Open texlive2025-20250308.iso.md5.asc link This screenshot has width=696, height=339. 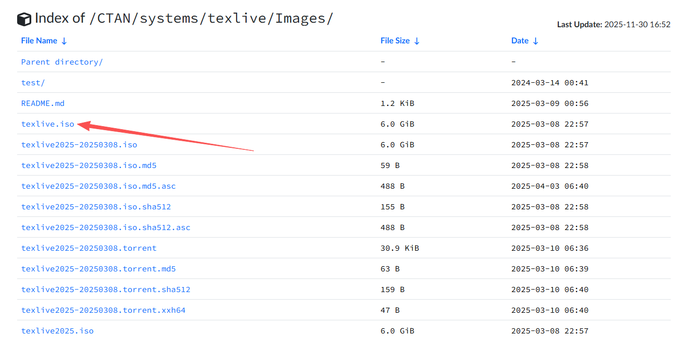(98, 186)
